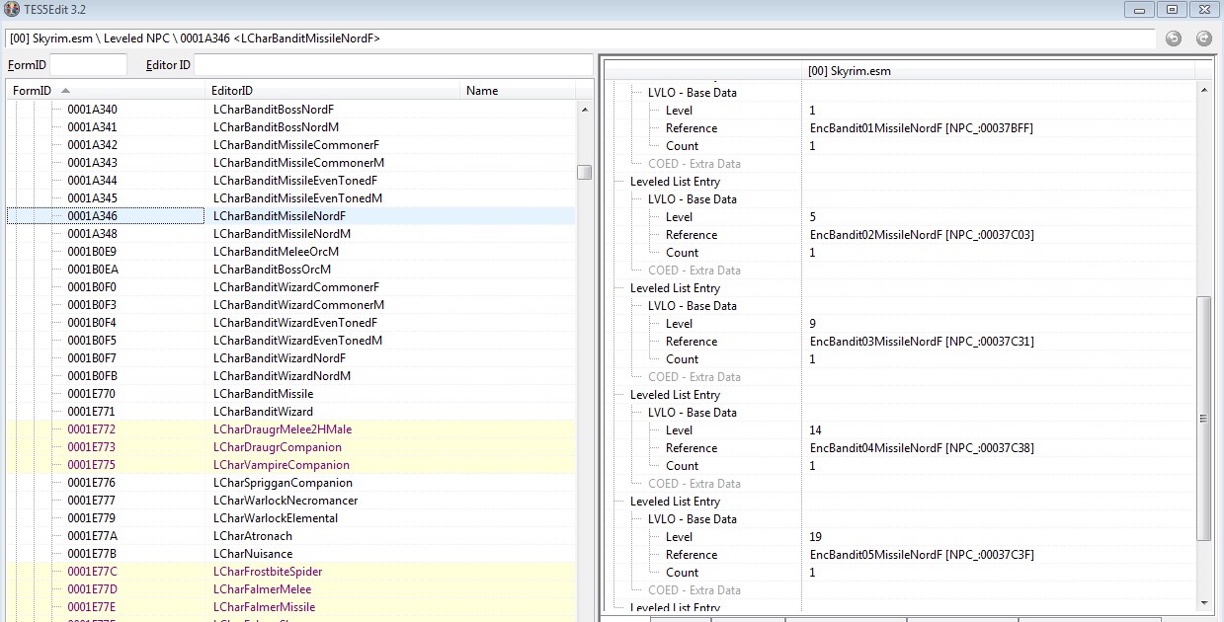Select record 0001A340 LCharBanditBossNordF
This screenshot has width=1224, height=622.
(290, 110)
